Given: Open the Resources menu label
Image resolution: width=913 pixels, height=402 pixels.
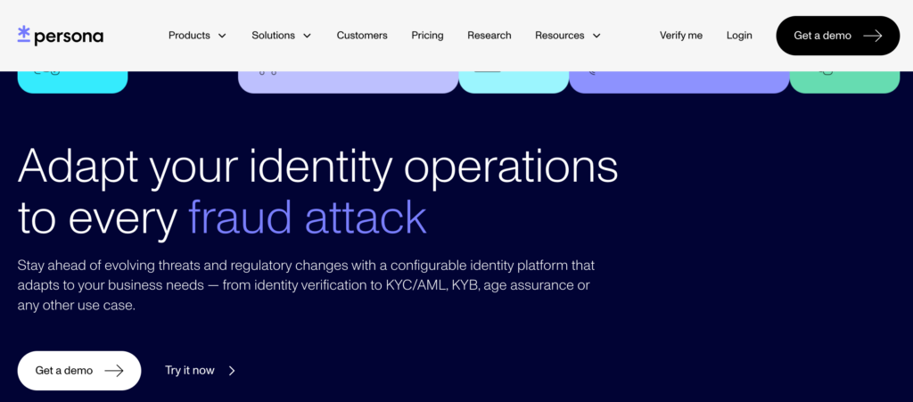Looking at the screenshot, I should point(559,36).
